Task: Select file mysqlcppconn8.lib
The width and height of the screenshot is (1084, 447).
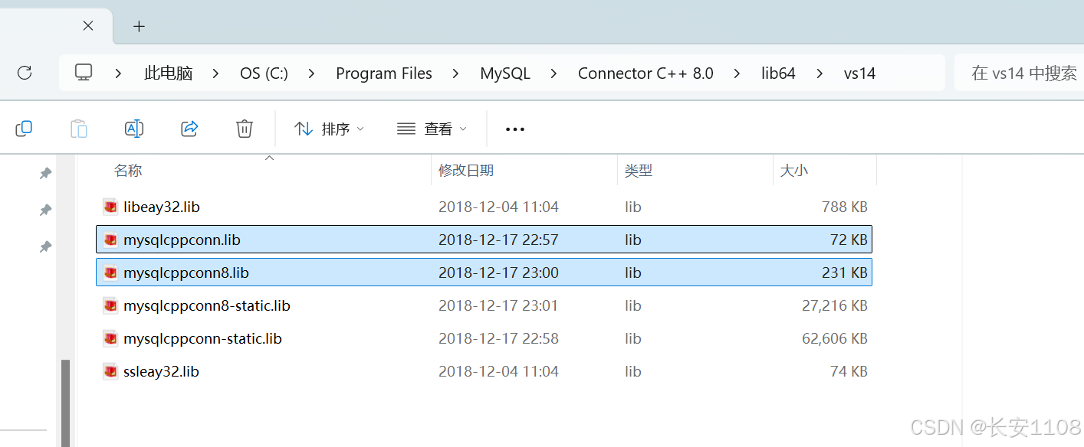Action: [x=484, y=272]
